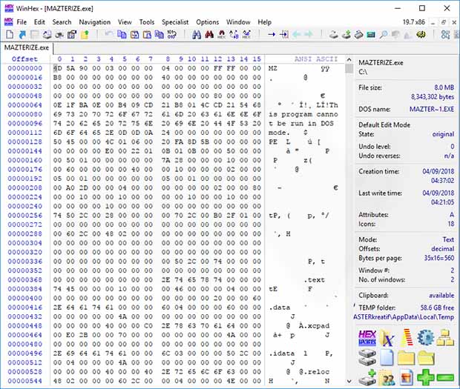Click the stacked disk drives icon
Screen dimensions: 460x389
coord(367,358)
